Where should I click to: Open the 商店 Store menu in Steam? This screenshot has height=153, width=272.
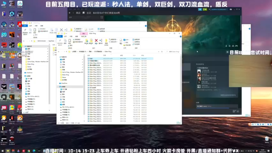tap(78, 13)
